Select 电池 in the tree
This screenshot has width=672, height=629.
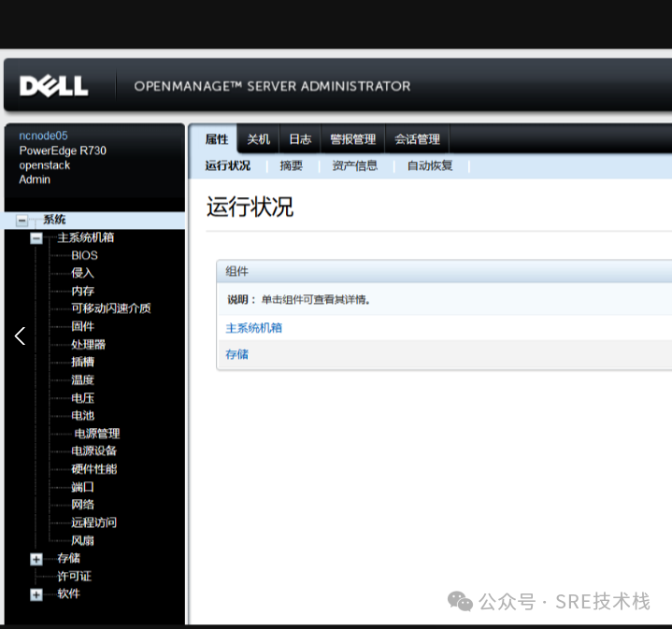pyautogui.click(x=82, y=416)
